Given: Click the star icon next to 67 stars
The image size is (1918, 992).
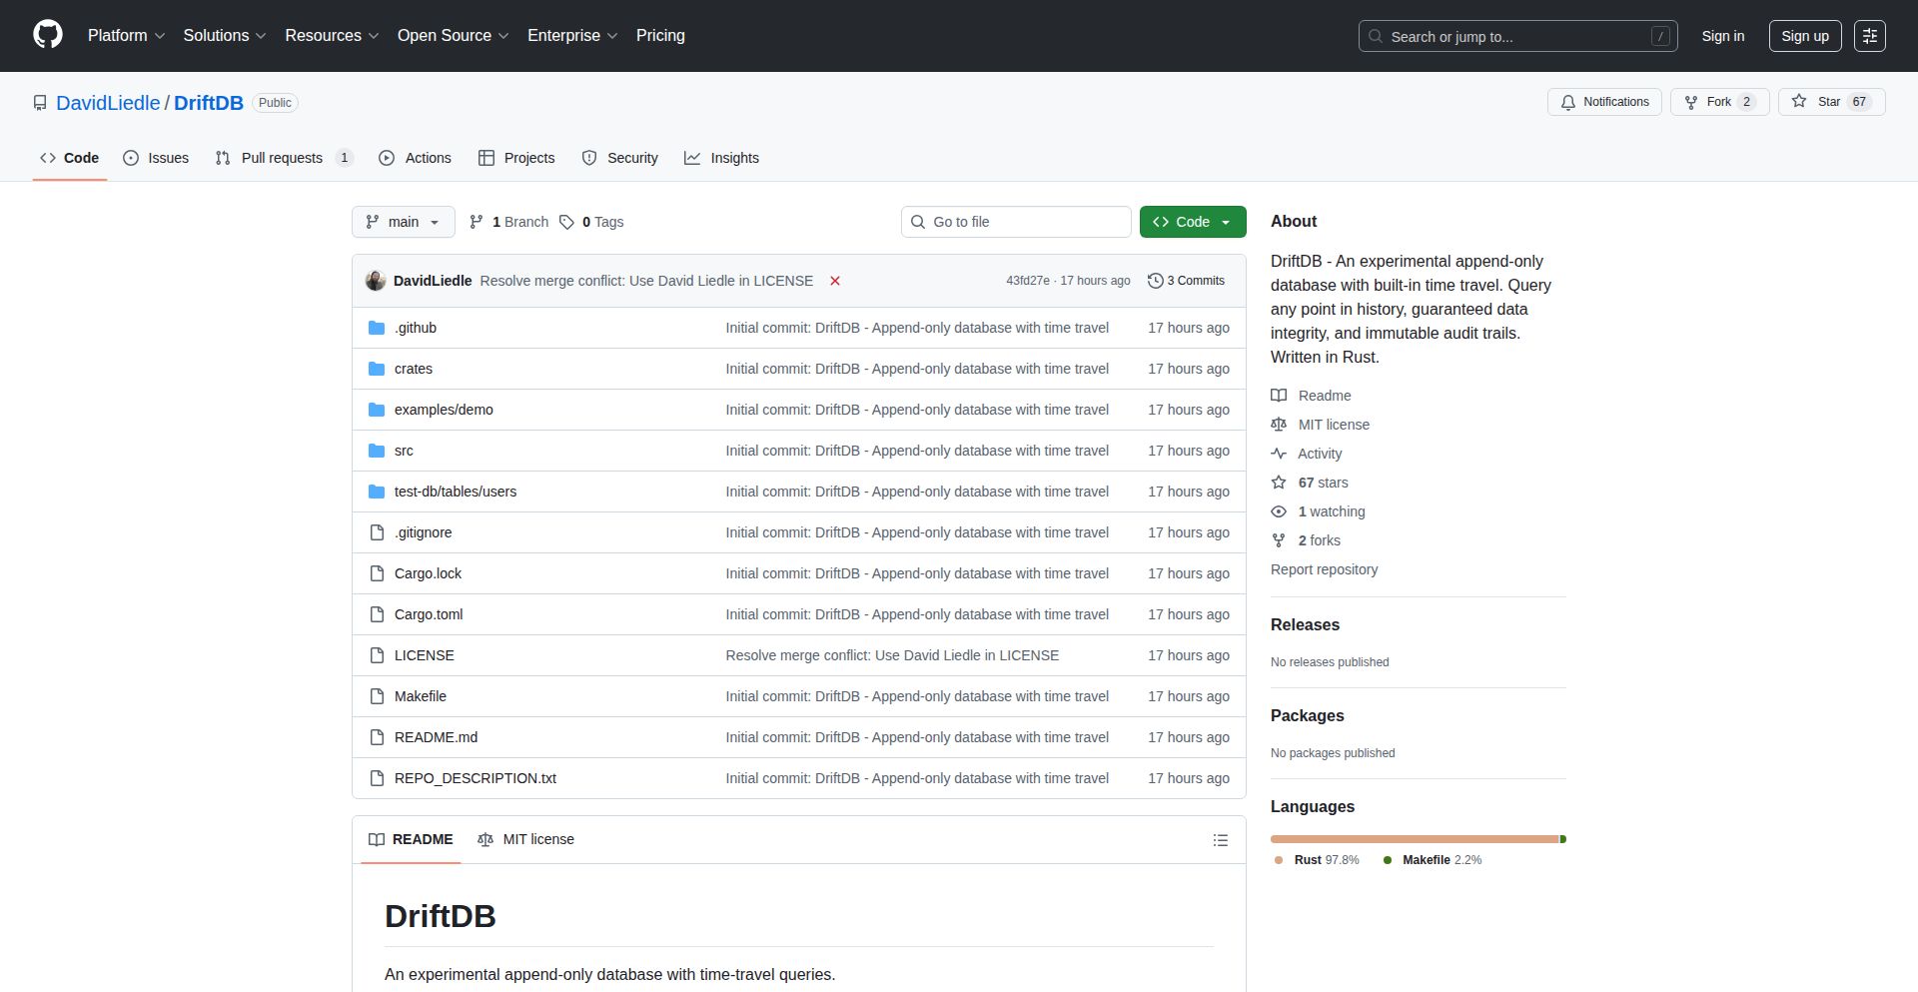Looking at the screenshot, I should (x=1279, y=483).
